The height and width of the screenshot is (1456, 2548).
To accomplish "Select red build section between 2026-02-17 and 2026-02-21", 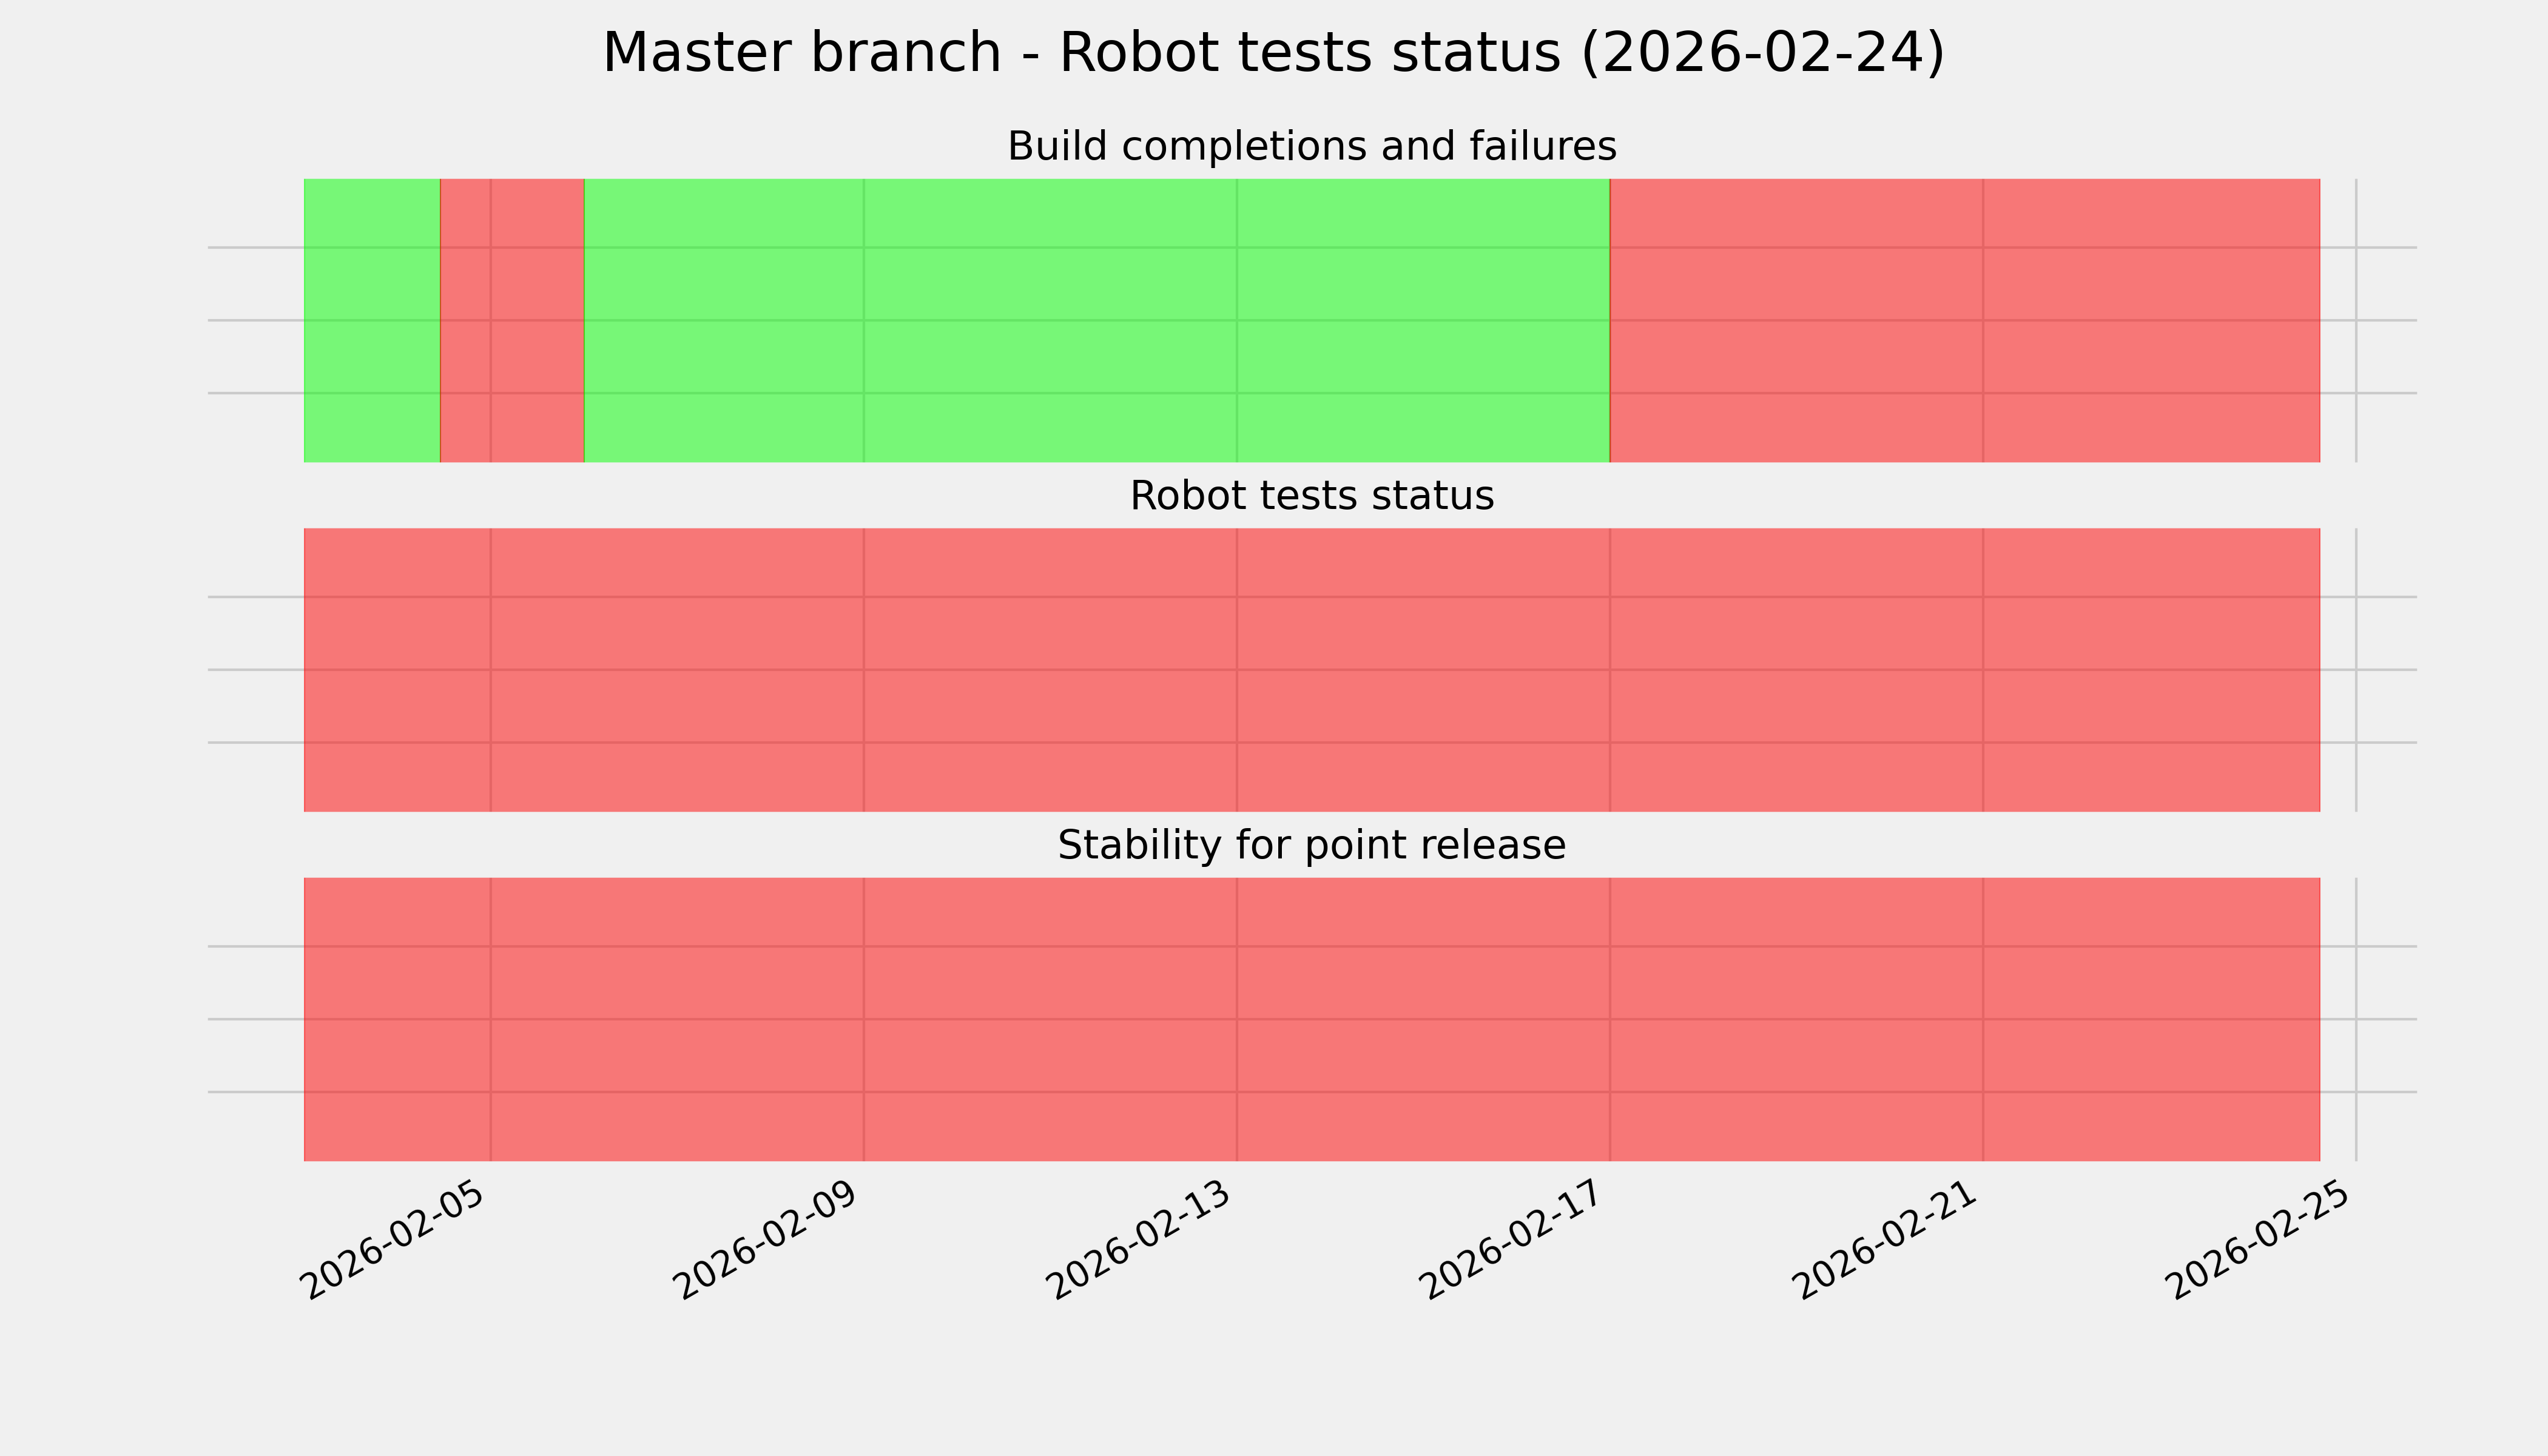I will coord(1796,320).
